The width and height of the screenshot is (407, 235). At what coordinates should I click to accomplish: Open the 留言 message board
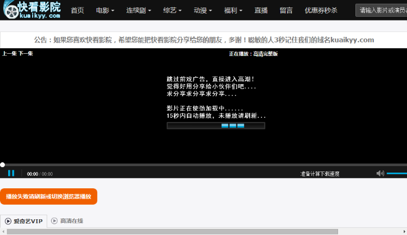pyautogui.click(x=286, y=10)
